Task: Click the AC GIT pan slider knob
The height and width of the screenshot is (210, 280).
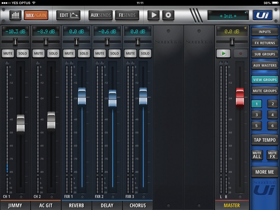Action: pyautogui.click(x=46, y=42)
